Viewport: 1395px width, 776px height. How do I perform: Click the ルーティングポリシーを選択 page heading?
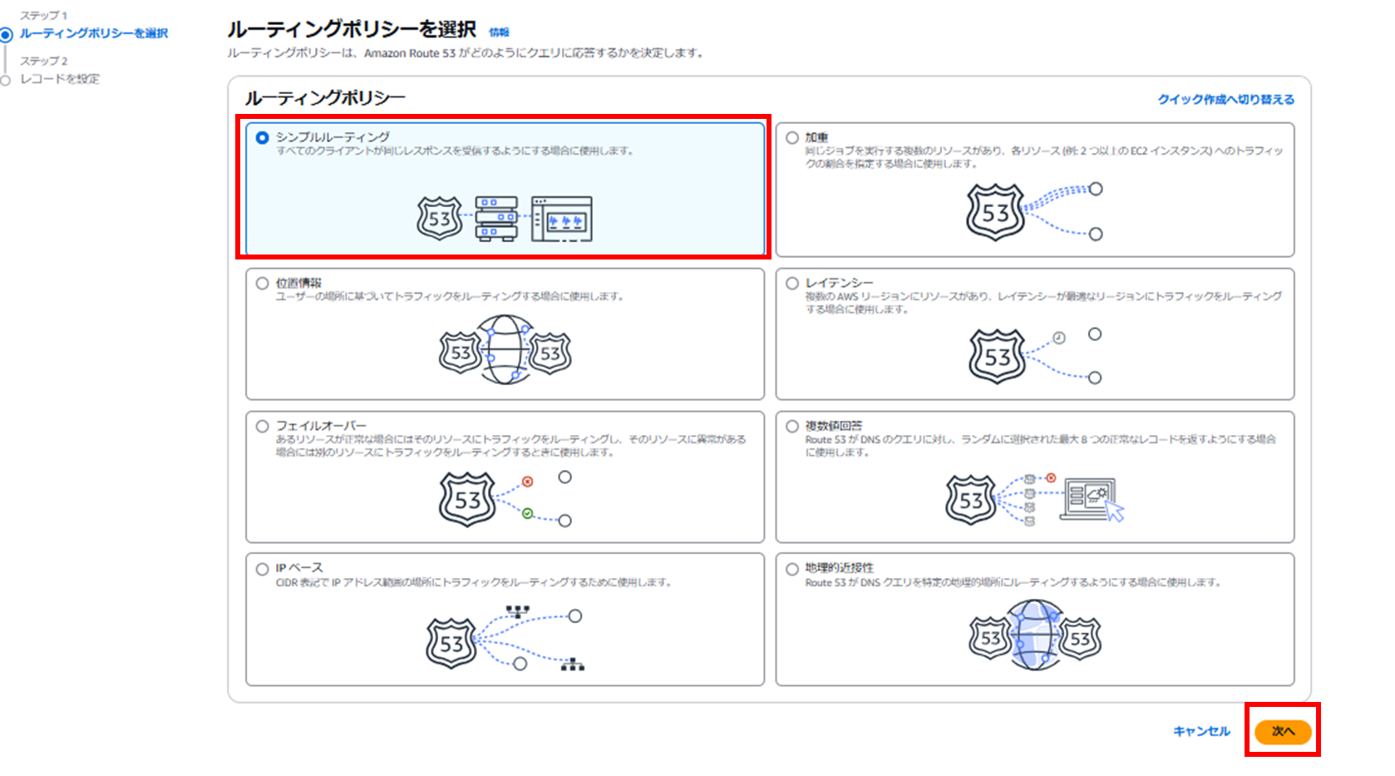[x=352, y=30]
